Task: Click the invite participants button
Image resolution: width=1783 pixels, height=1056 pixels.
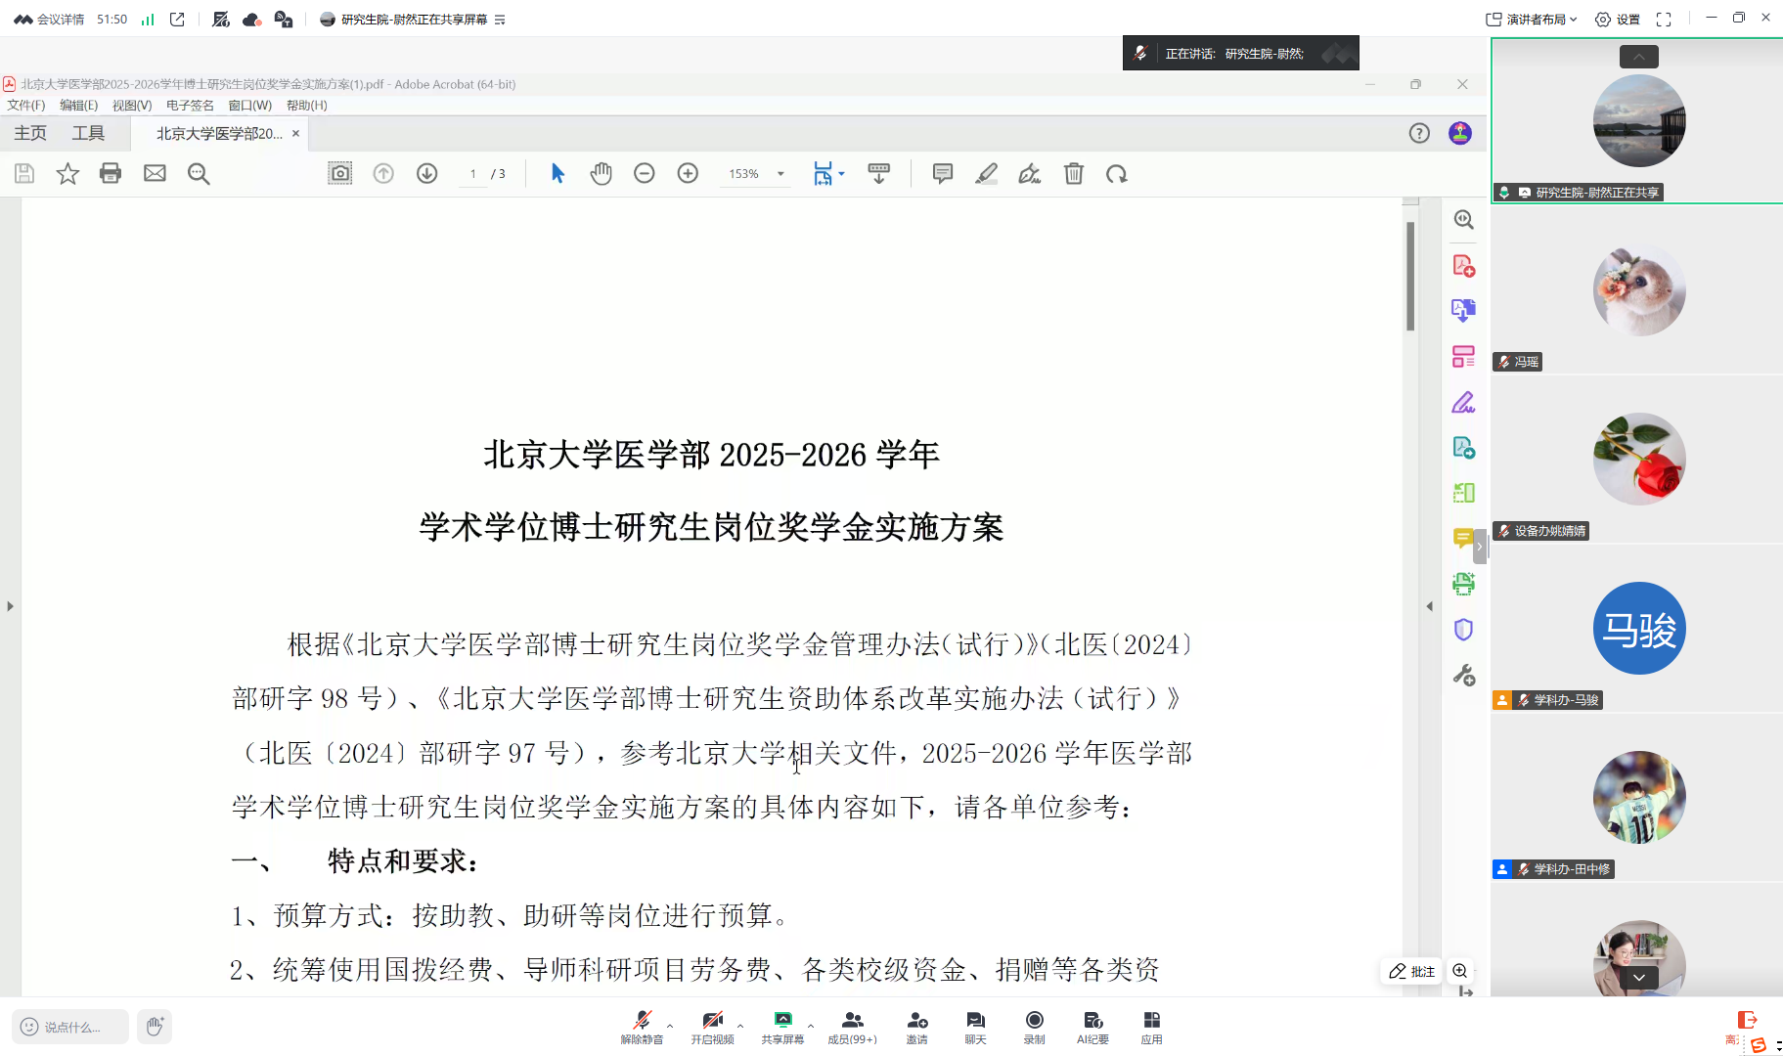Action: pyautogui.click(x=917, y=1027)
